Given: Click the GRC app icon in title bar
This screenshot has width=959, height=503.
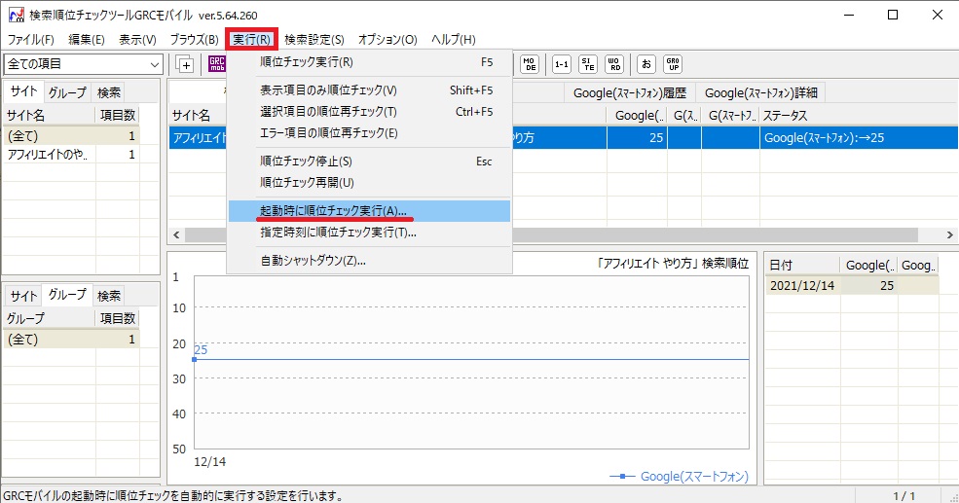Looking at the screenshot, I should tap(16, 15).
